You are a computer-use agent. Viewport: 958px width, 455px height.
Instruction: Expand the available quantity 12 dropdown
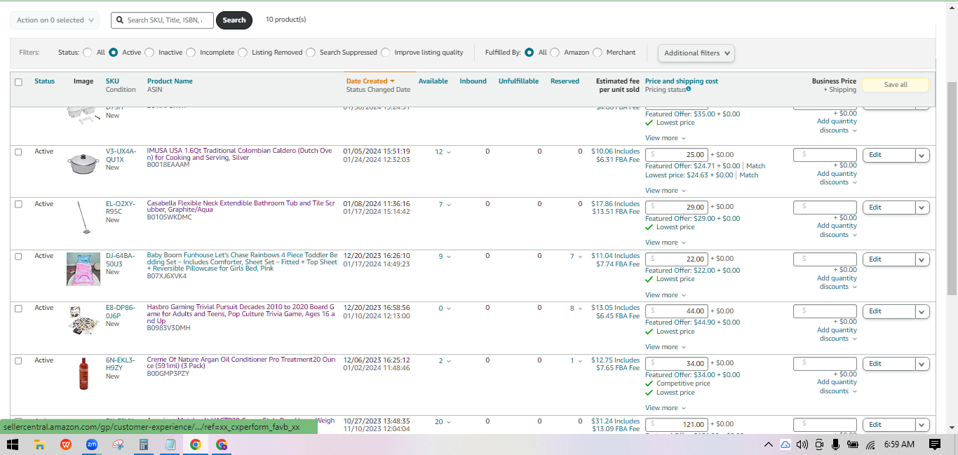443,151
